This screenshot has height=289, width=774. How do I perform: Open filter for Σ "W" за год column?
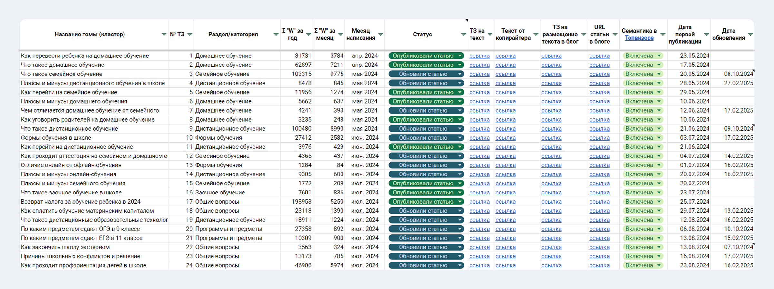coord(308,35)
